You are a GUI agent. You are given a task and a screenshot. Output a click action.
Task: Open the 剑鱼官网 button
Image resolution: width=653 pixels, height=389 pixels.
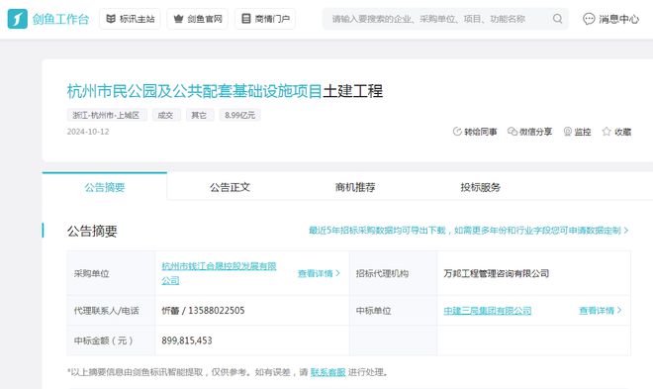click(x=198, y=19)
